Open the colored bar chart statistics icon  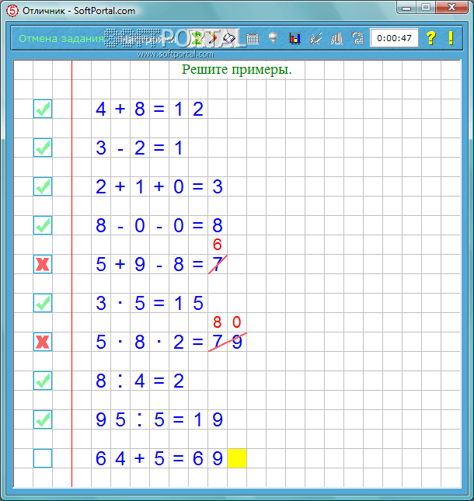(295, 39)
